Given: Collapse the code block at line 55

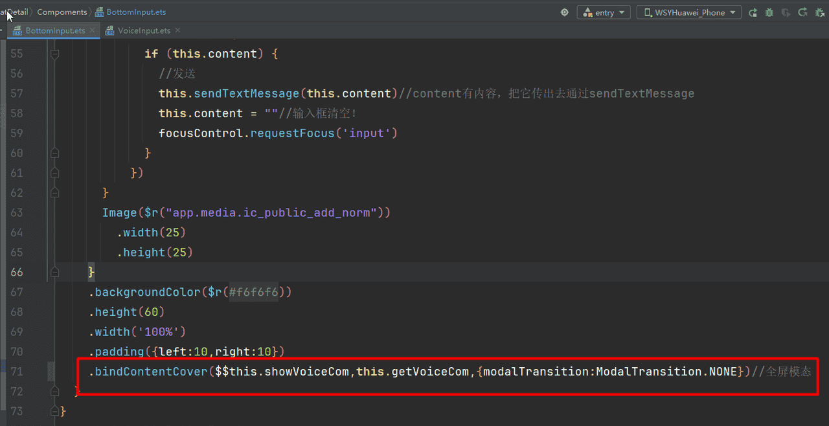Looking at the screenshot, I should pyautogui.click(x=54, y=54).
